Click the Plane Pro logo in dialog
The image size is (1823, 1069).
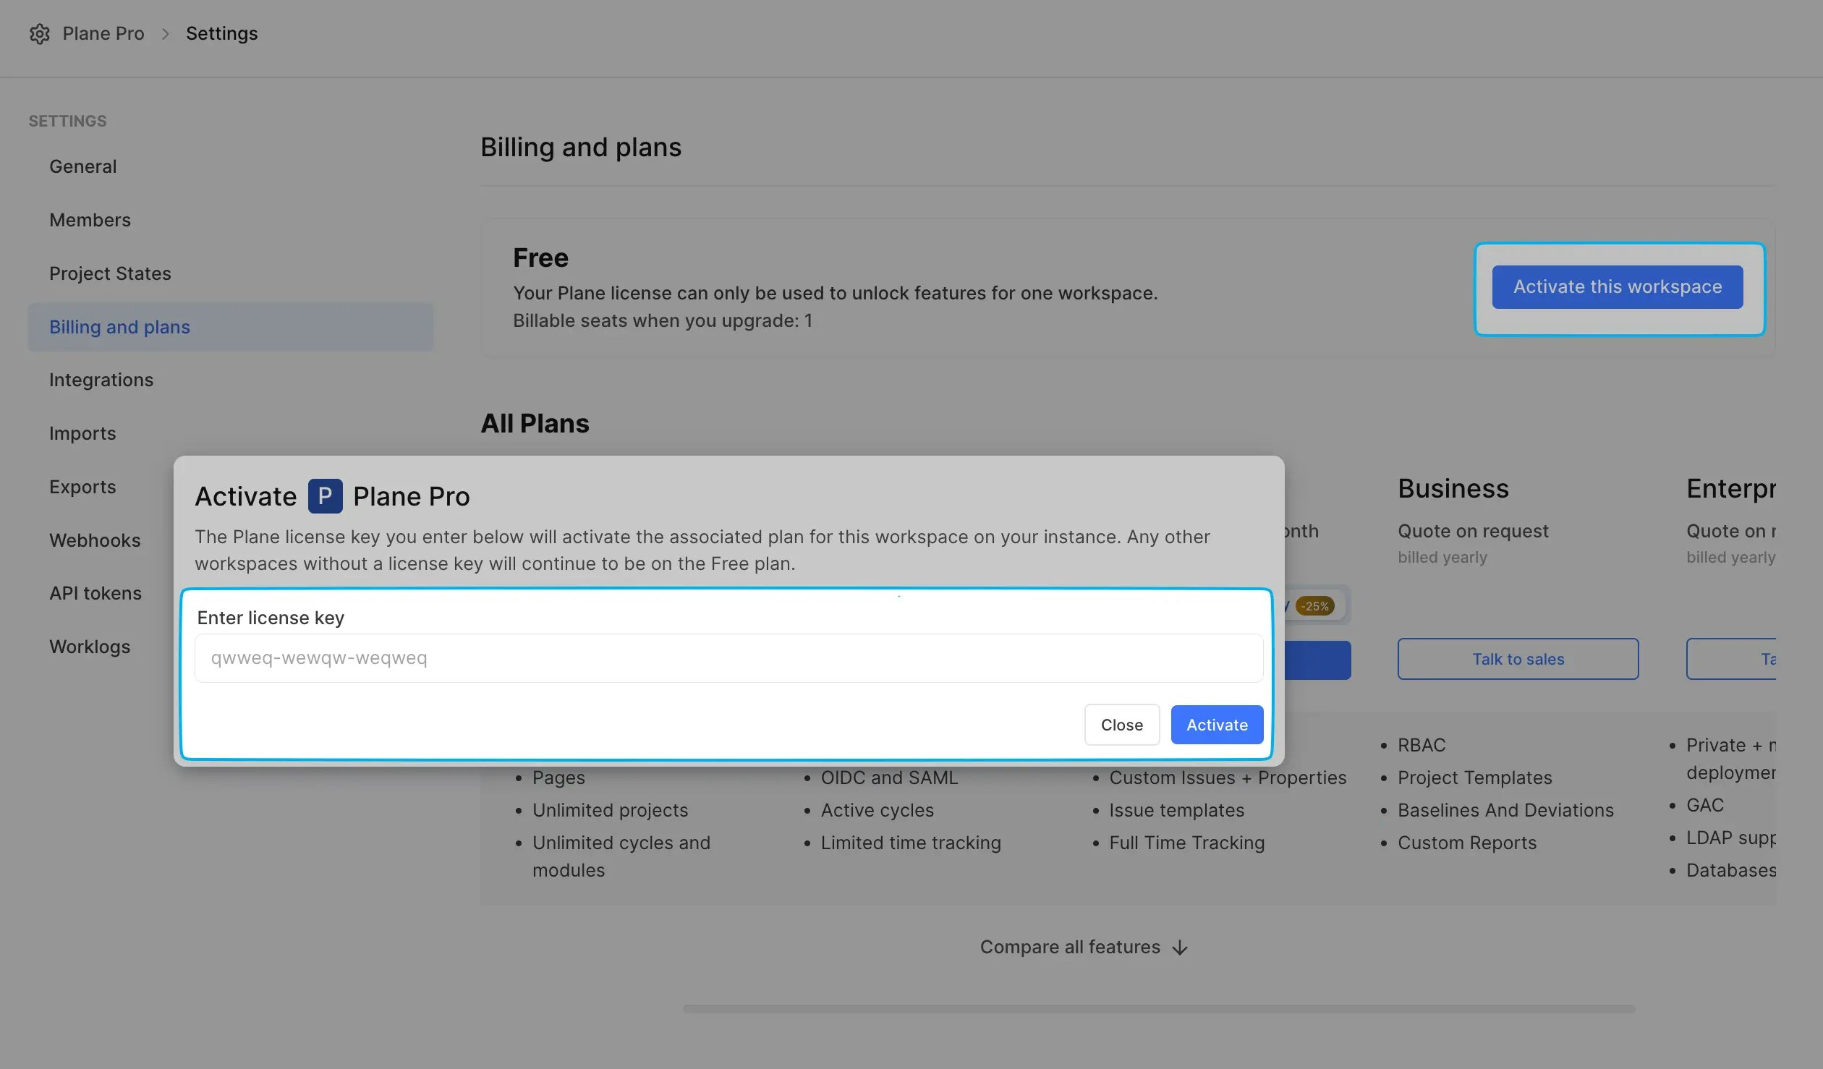tap(325, 496)
